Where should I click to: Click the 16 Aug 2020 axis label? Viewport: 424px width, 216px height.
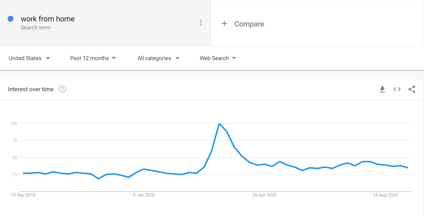[385, 195]
